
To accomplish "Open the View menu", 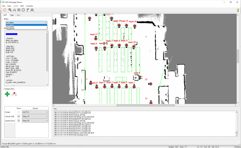I will click(x=9, y=6).
